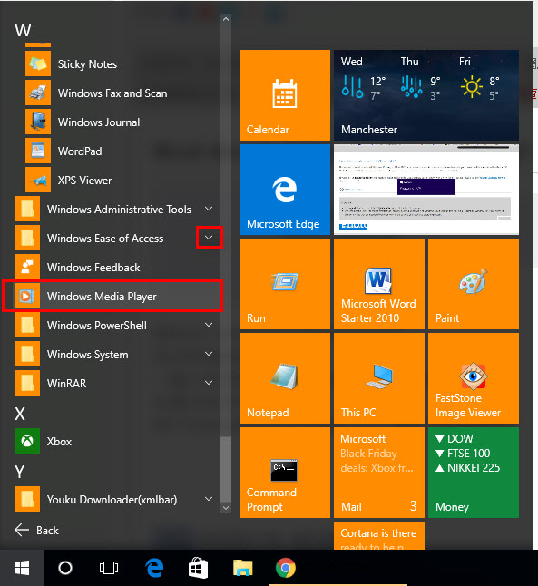The height and width of the screenshot is (586, 538).
Task: Open the WinRAR folder icon
Action: coord(27,383)
